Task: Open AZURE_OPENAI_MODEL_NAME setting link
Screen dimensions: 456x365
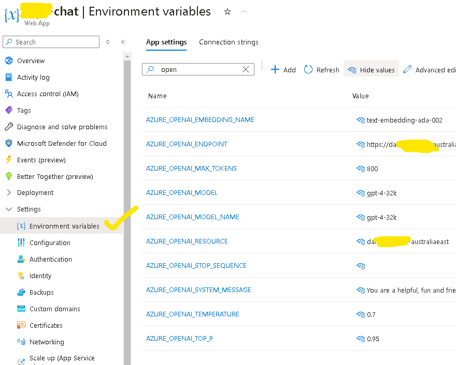Action: tap(193, 217)
